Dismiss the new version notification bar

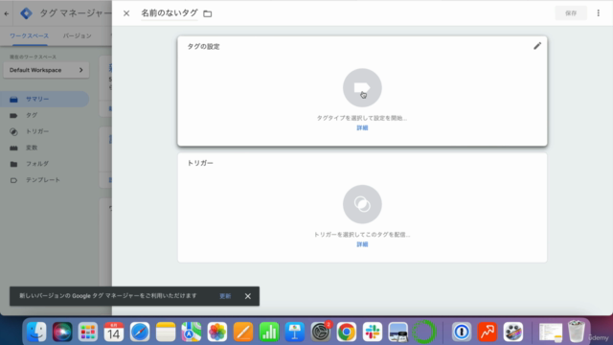tap(248, 296)
